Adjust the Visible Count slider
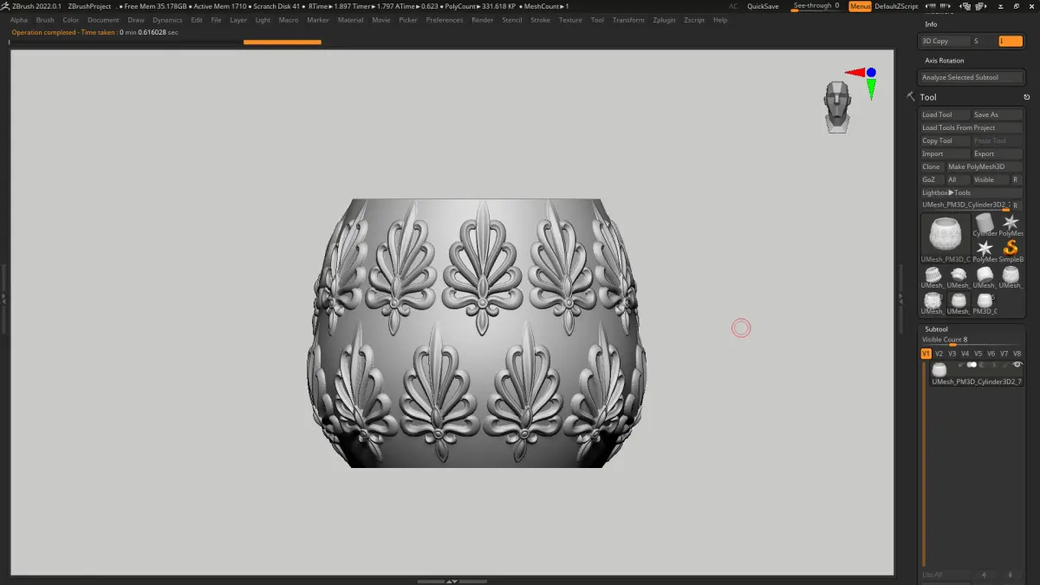Screen dimensions: 1040x585 (972, 341)
